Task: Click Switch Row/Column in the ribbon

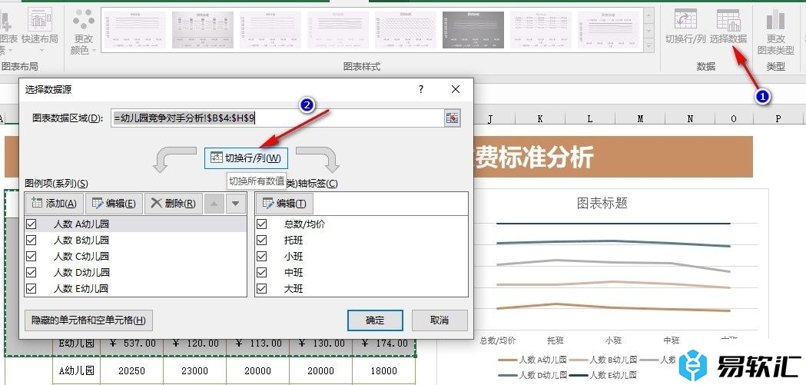Action: coord(685,26)
